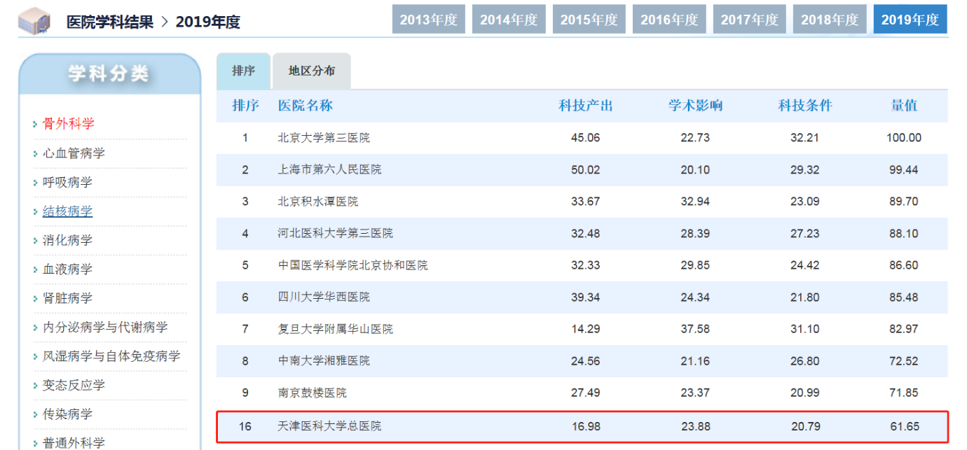This screenshot has width=967, height=450.
Task: Select 肾脏病学 category
Action: click(x=67, y=298)
